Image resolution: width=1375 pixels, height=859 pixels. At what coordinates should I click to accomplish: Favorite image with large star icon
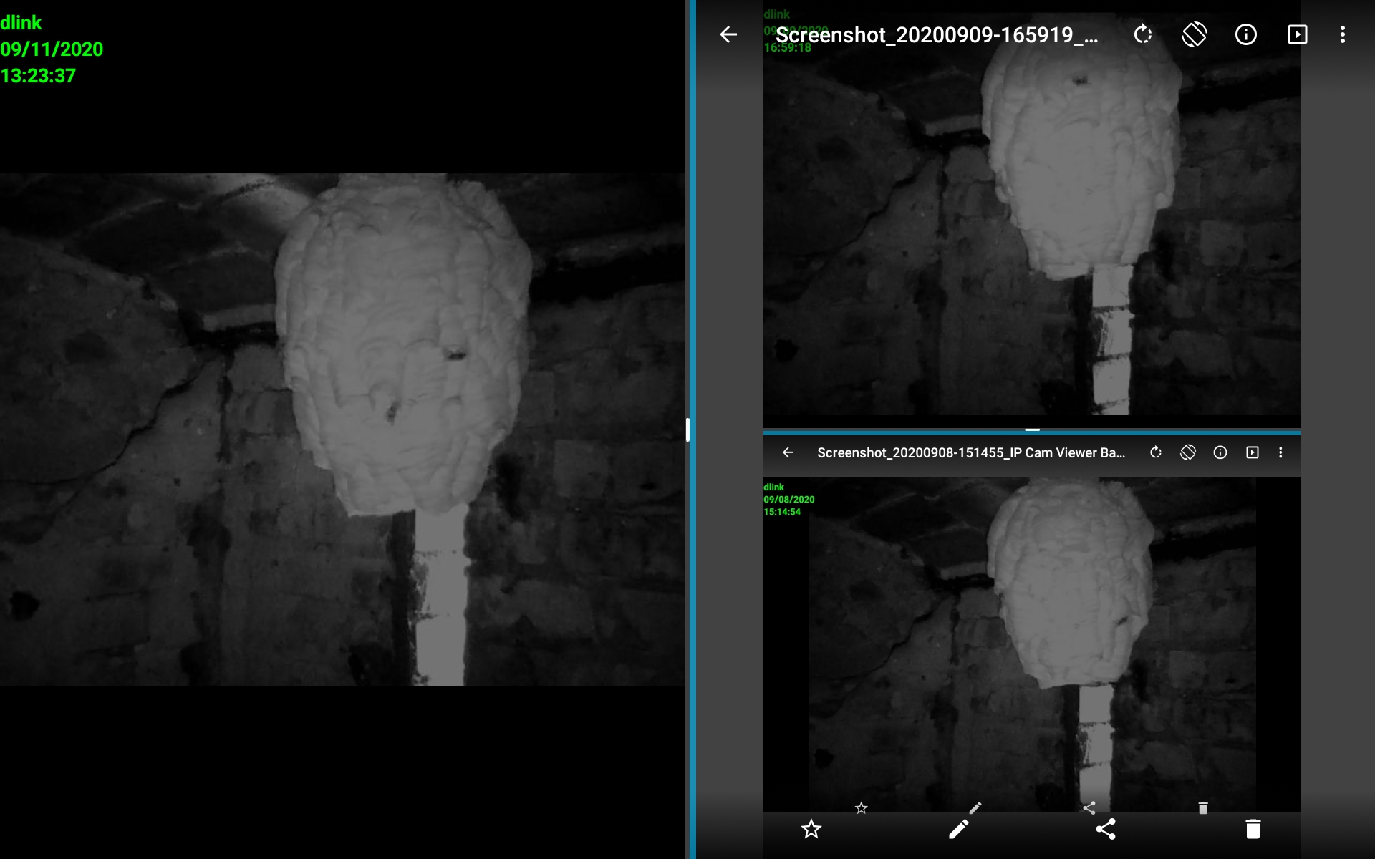pyautogui.click(x=811, y=829)
